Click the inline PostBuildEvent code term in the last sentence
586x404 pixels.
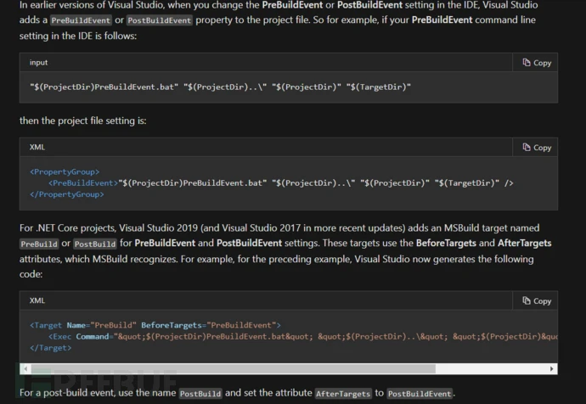(x=420, y=394)
